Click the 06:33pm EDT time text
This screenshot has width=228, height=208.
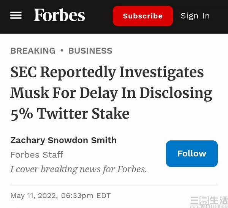point(86,196)
